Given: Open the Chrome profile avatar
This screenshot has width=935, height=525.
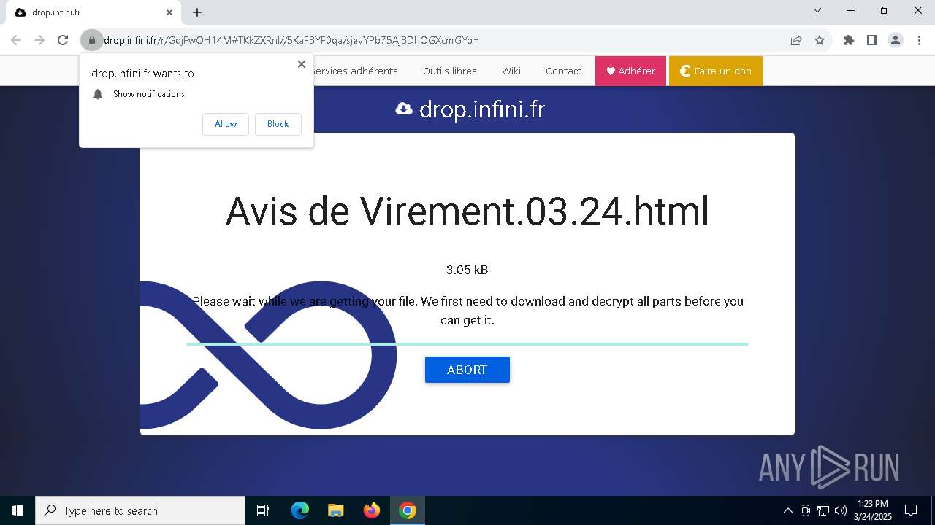Looking at the screenshot, I should pos(896,41).
